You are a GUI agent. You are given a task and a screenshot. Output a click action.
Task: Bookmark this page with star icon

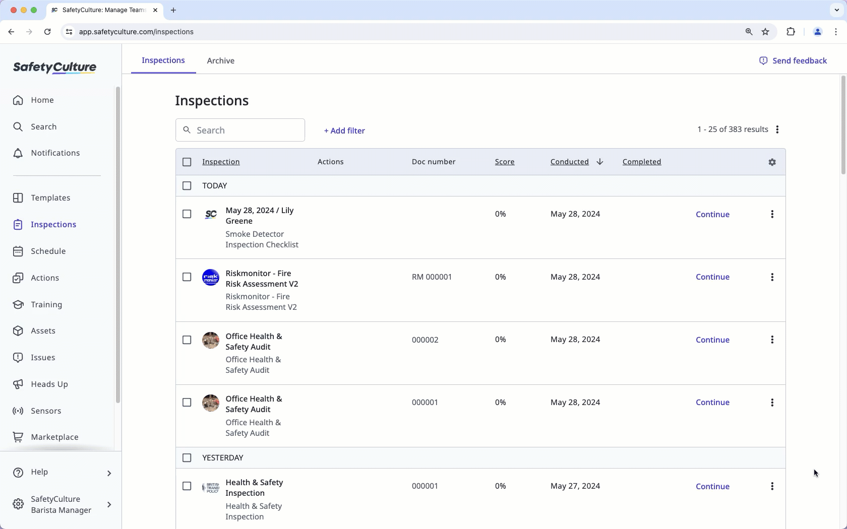pos(765,32)
